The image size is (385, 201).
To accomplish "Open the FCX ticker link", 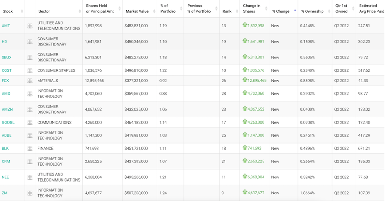I will 6,81.
